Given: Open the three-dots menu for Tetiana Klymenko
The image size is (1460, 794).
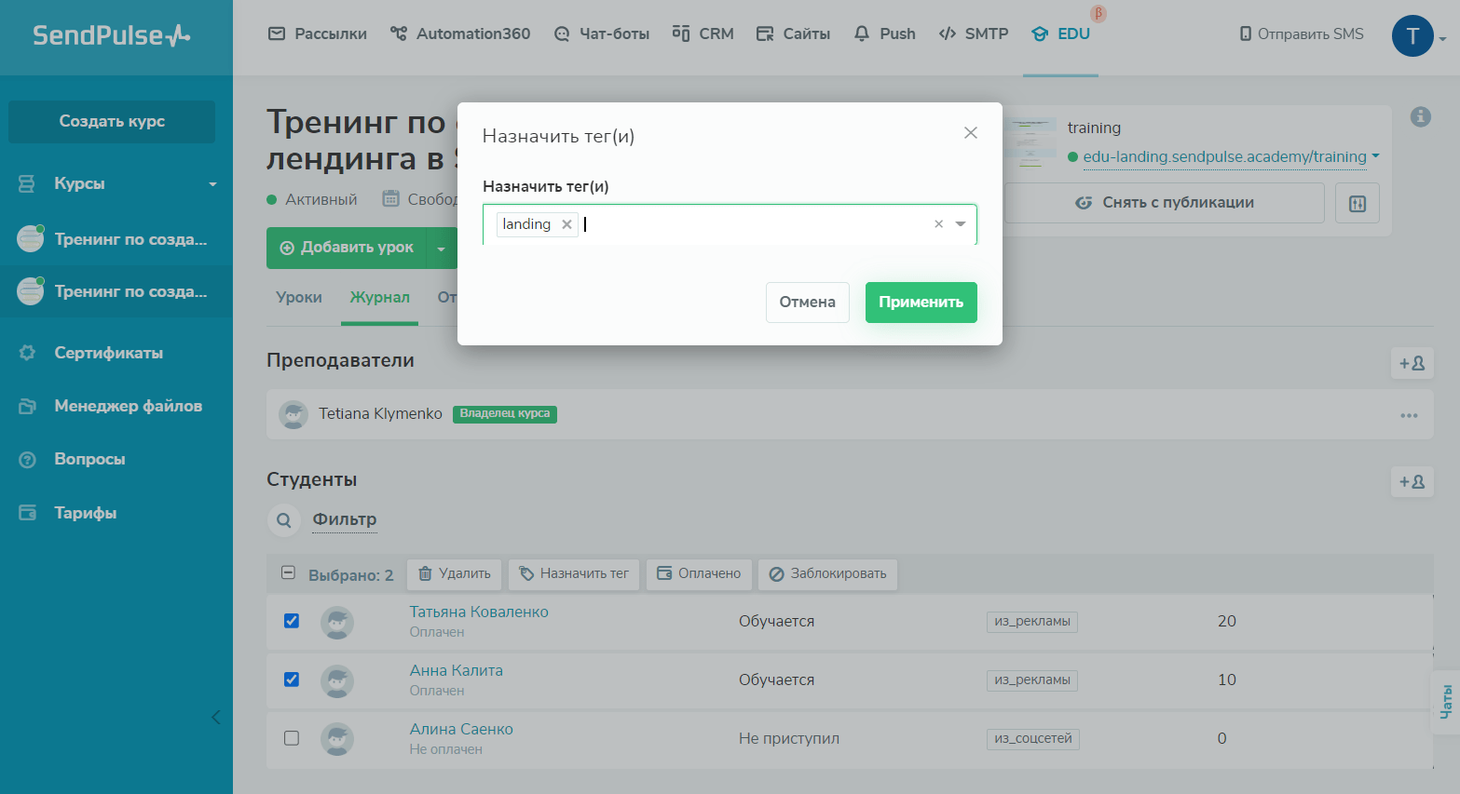Looking at the screenshot, I should [x=1408, y=415].
